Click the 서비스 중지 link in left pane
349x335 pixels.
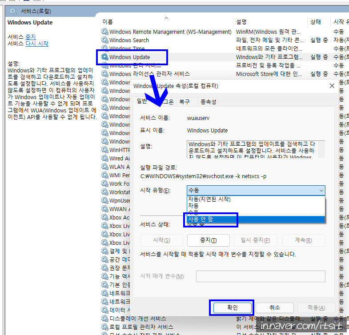pos(31,37)
